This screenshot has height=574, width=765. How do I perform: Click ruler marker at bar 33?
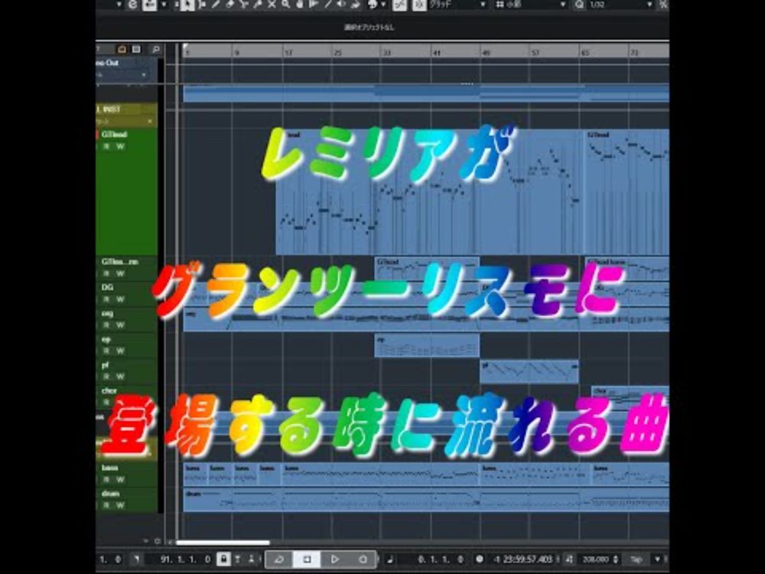tap(386, 52)
